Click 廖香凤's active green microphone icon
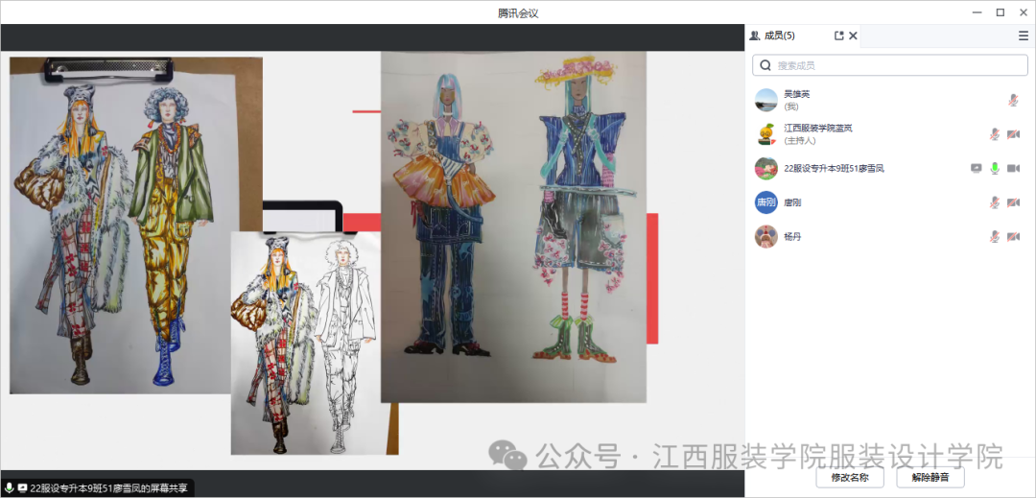Image resolution: width=1036 pixels, height=498 pixels. 995,168
